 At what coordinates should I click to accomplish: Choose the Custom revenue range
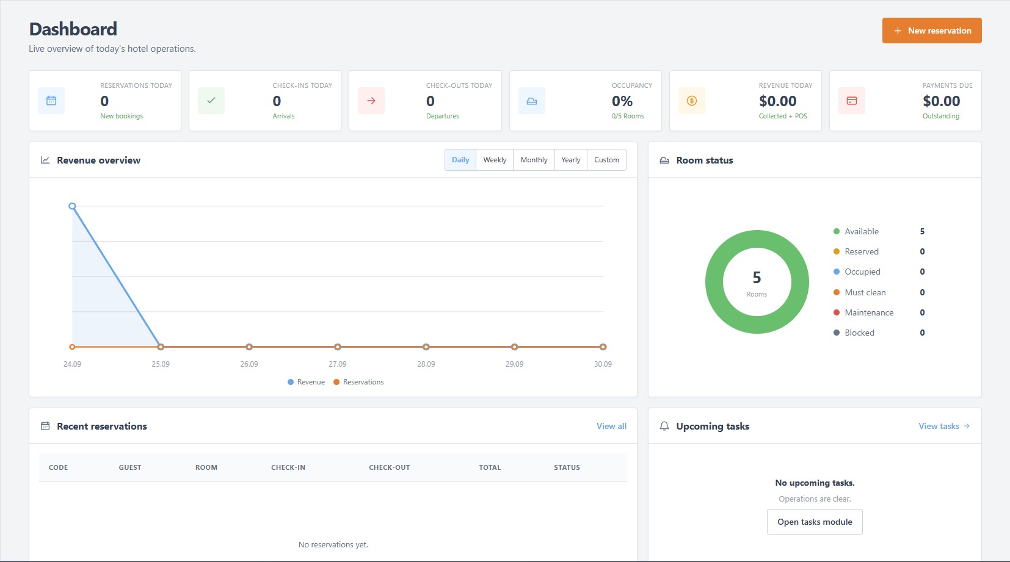pos(607,160)
